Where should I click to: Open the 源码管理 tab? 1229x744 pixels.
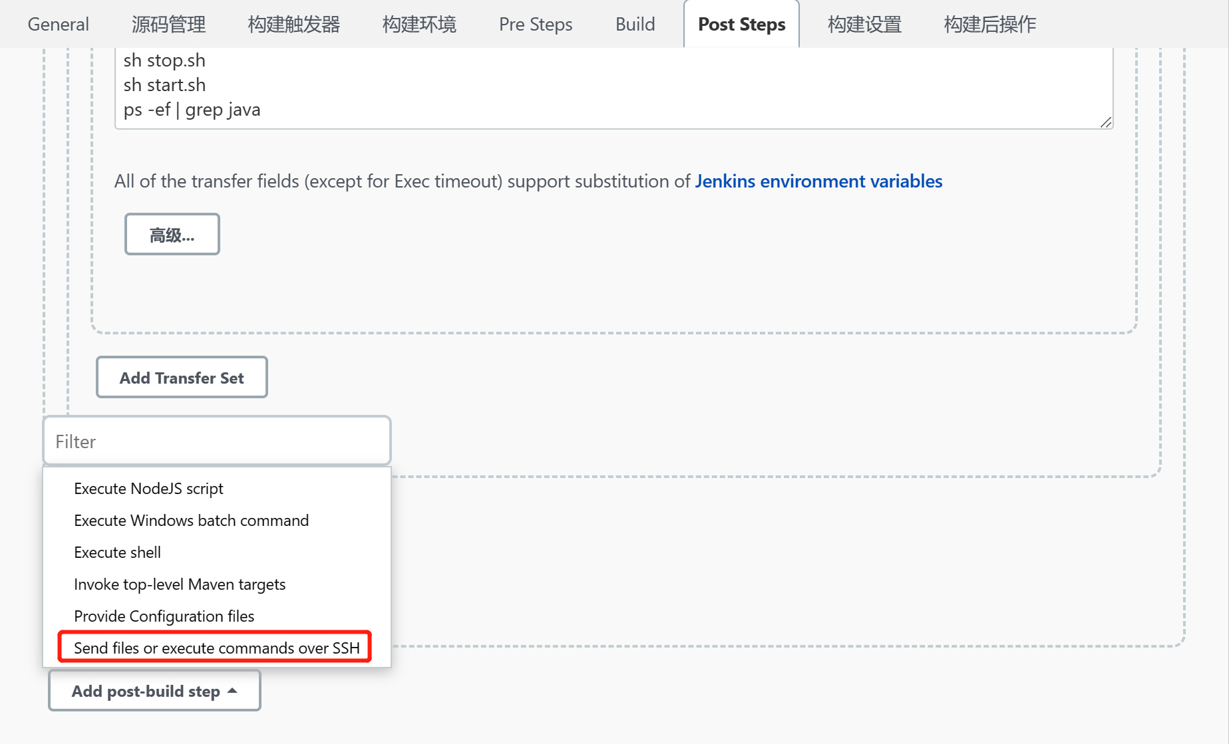tap(168, 24)
